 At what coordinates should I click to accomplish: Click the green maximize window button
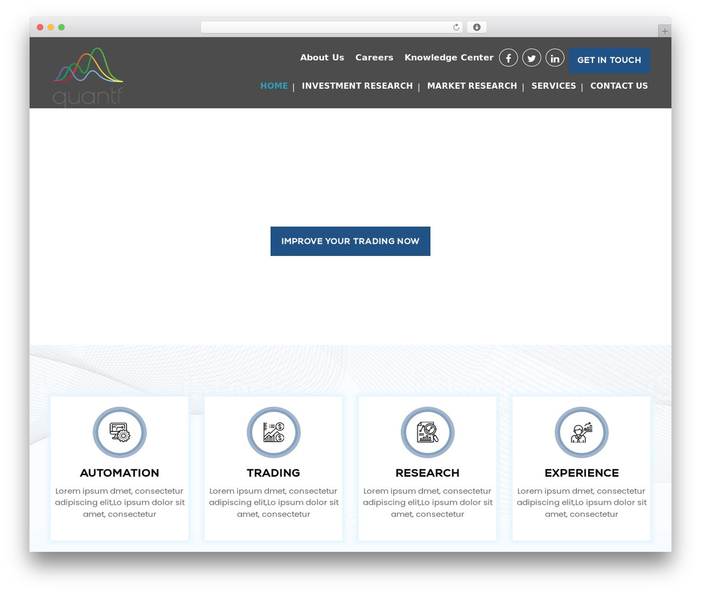61,27
